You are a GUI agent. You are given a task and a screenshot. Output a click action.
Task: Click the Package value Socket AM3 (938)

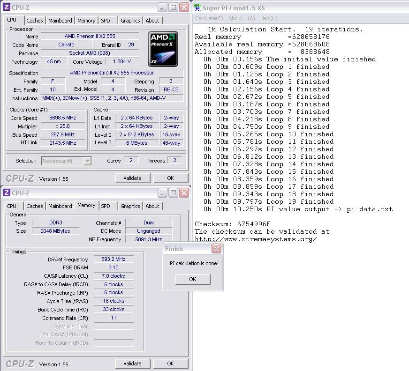click(90, 53)
